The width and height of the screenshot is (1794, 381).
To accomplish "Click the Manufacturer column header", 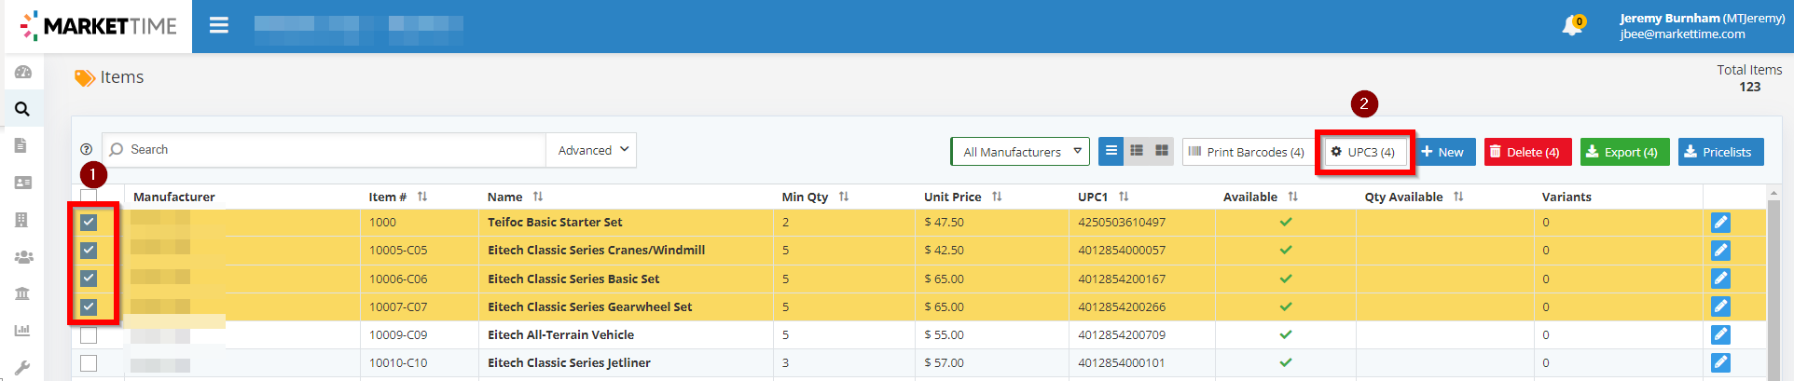I will coord(174,197).
